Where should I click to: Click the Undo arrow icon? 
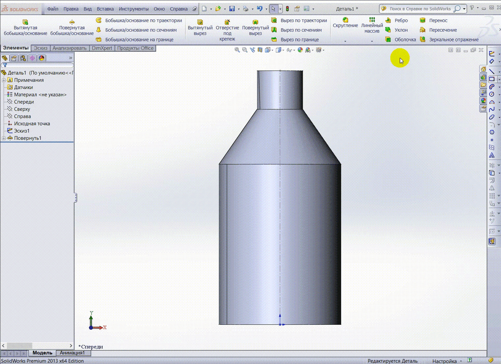(x=260, y=8)
